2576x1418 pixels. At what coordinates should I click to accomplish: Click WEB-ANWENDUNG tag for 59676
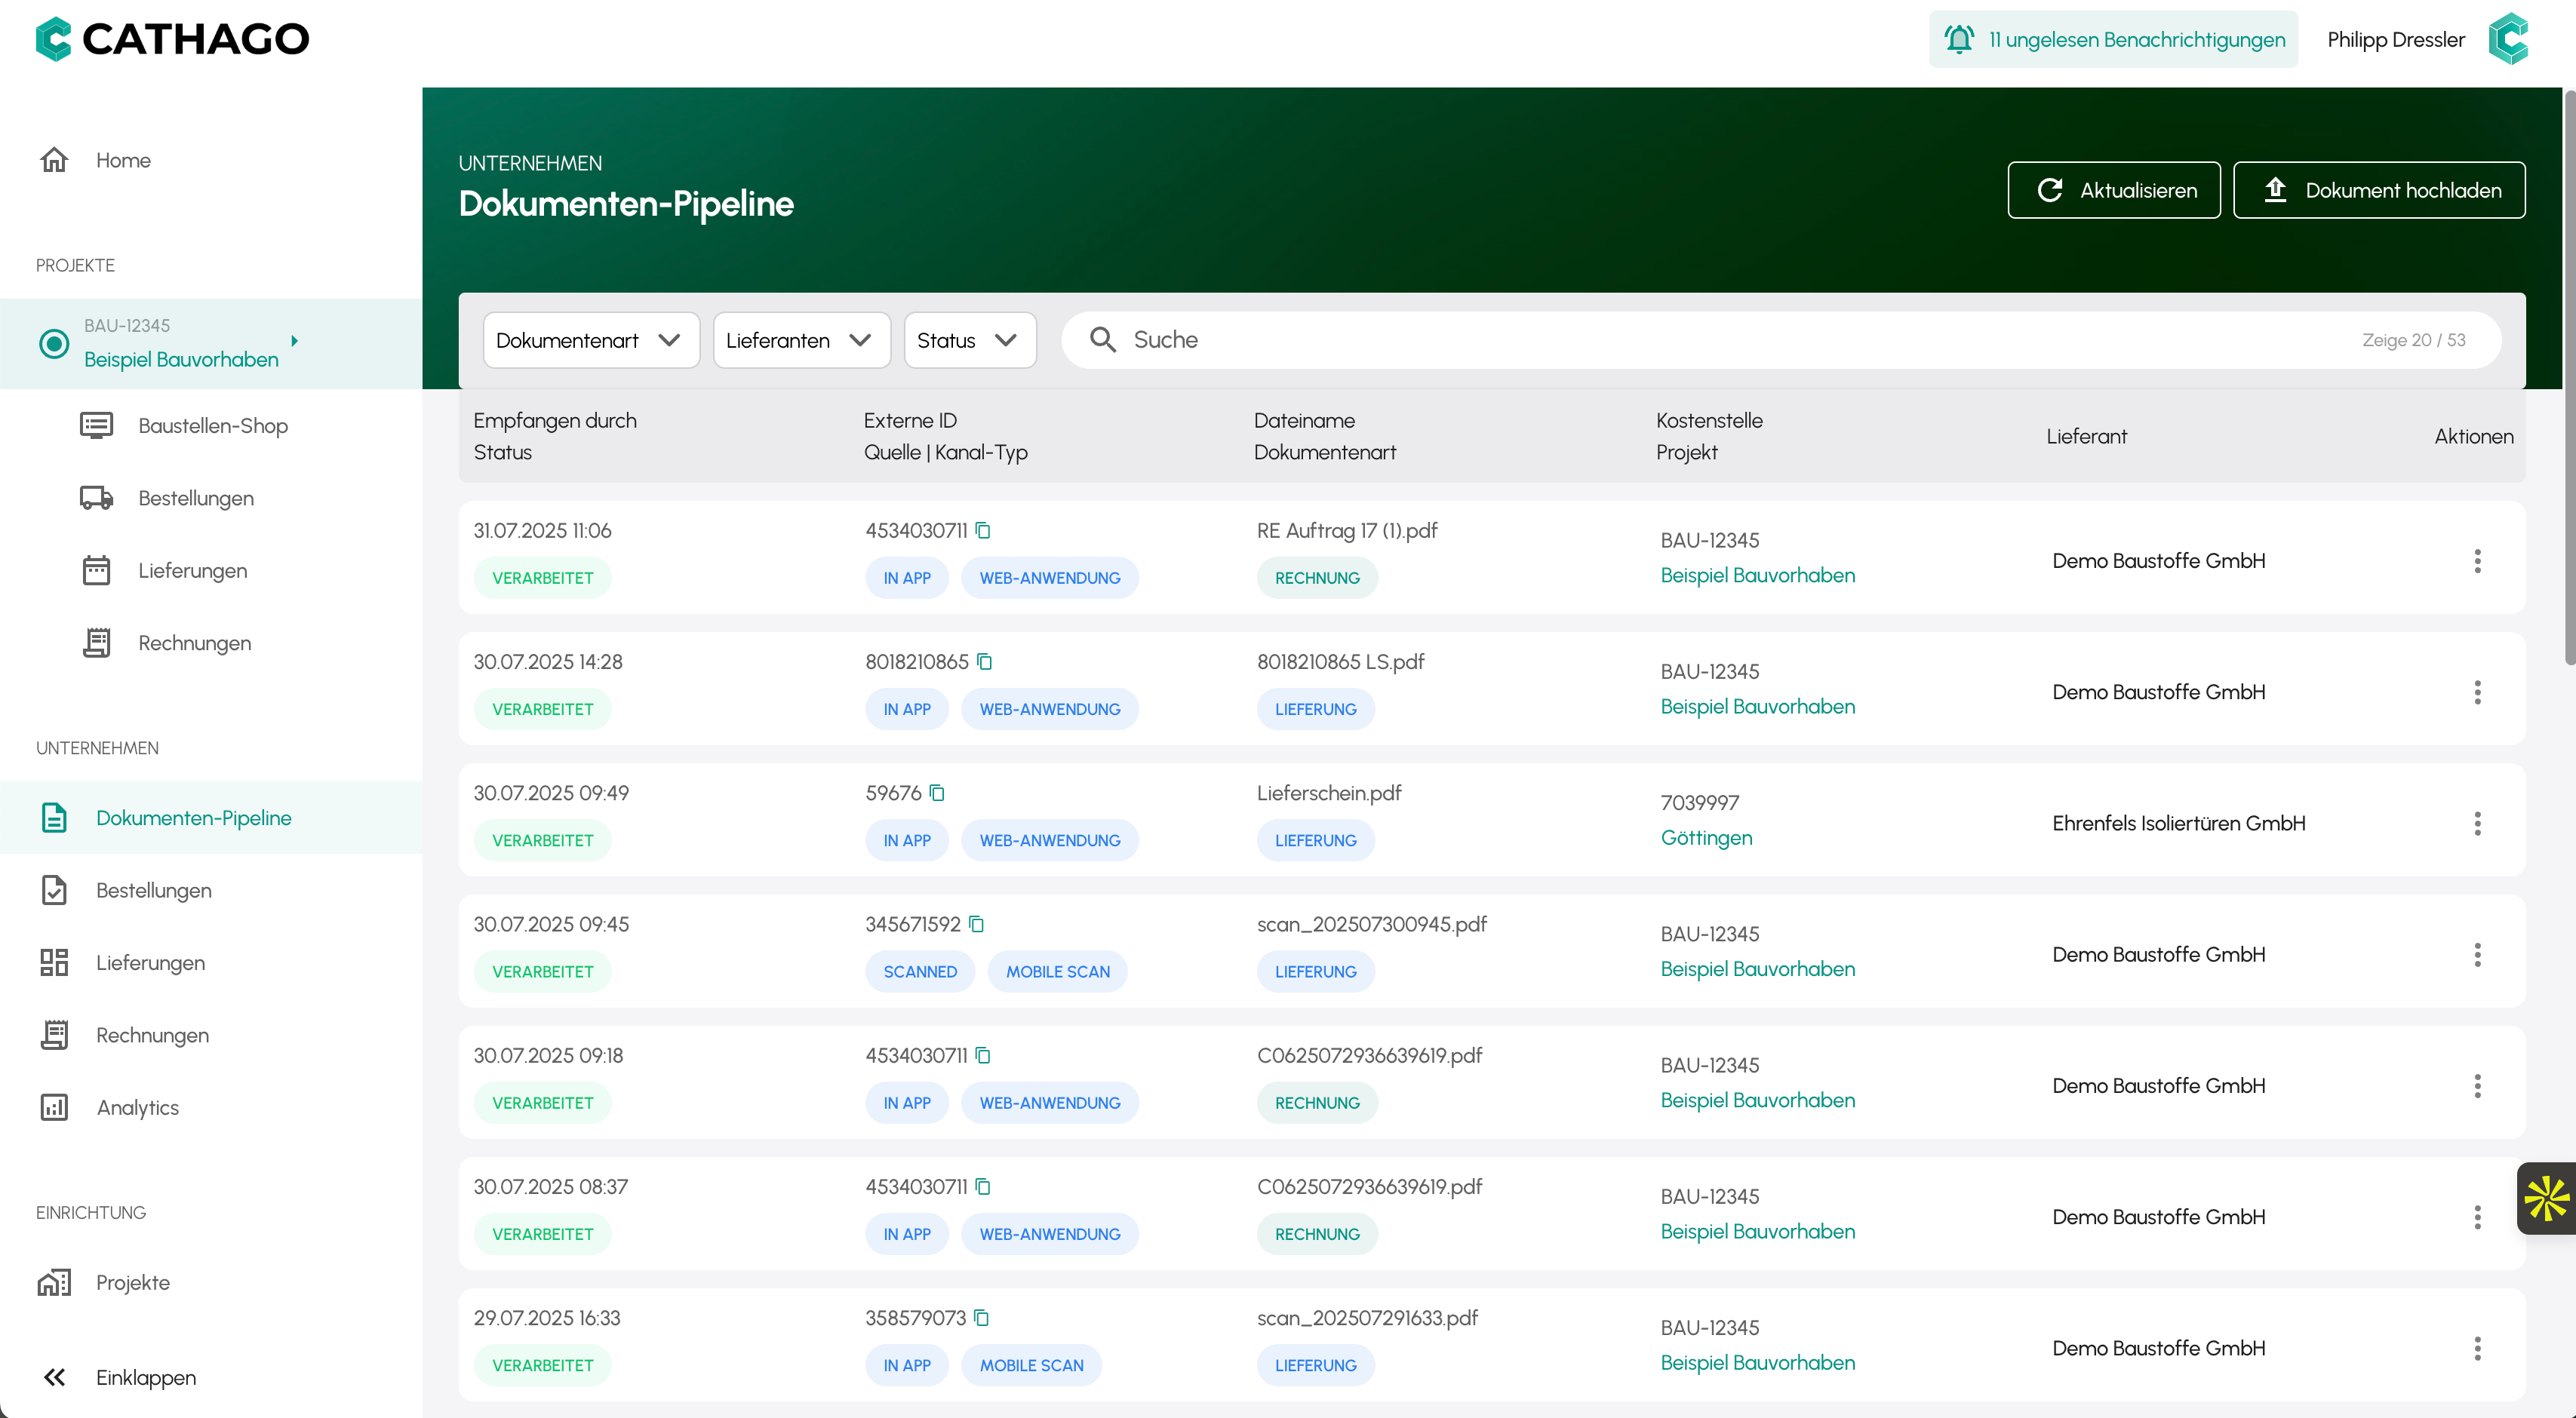coord(1049,840)
